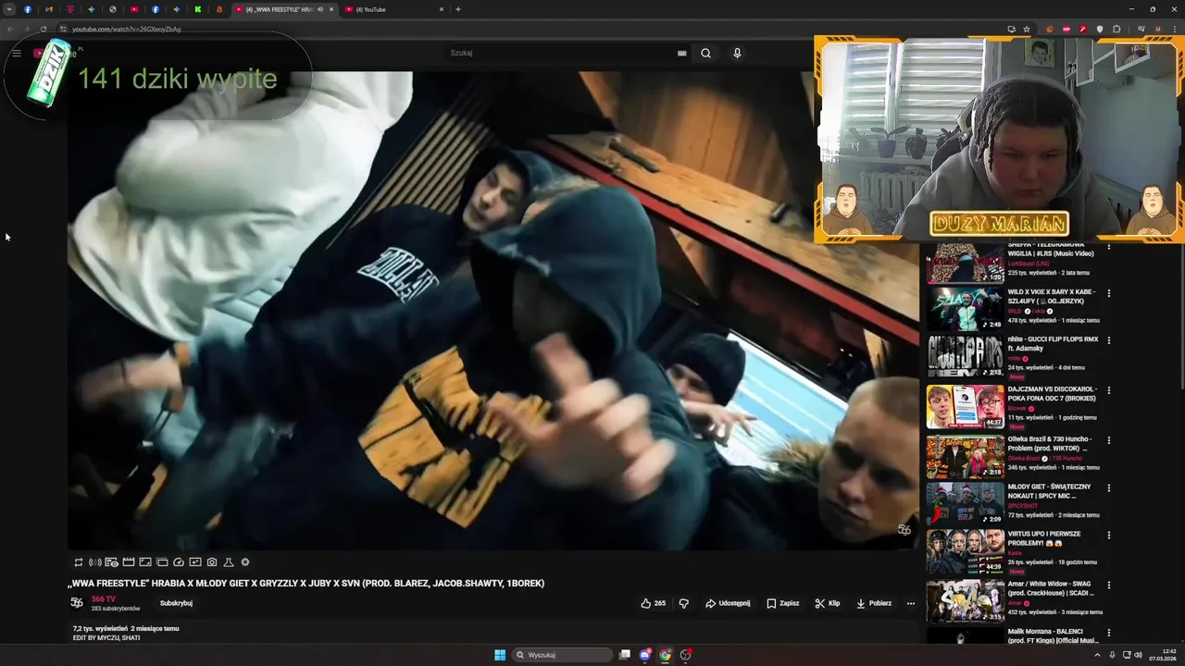The image size is (1185, 666).
Task: Click the Pobierz download button
Action: 874,603
